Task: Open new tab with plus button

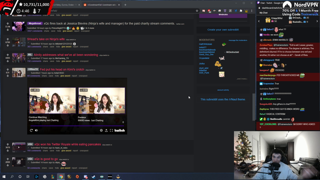Action: tap(125, 4)
